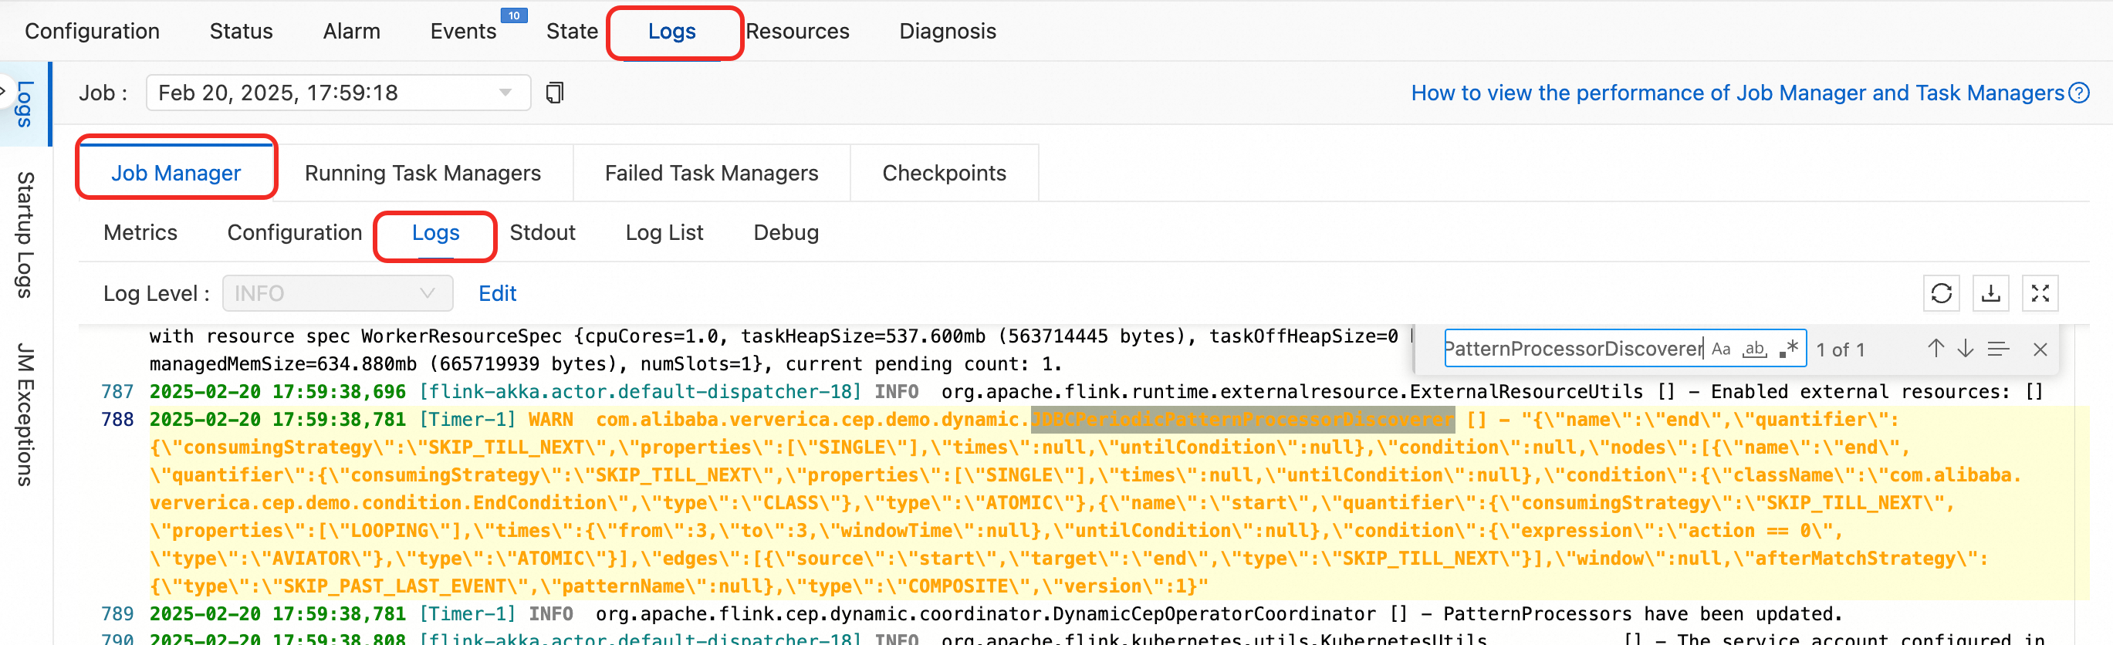The height and width of the screenshot is (645, 2113).
Task: Open the Diagnosis tab
Action: [x=948, y=31]
